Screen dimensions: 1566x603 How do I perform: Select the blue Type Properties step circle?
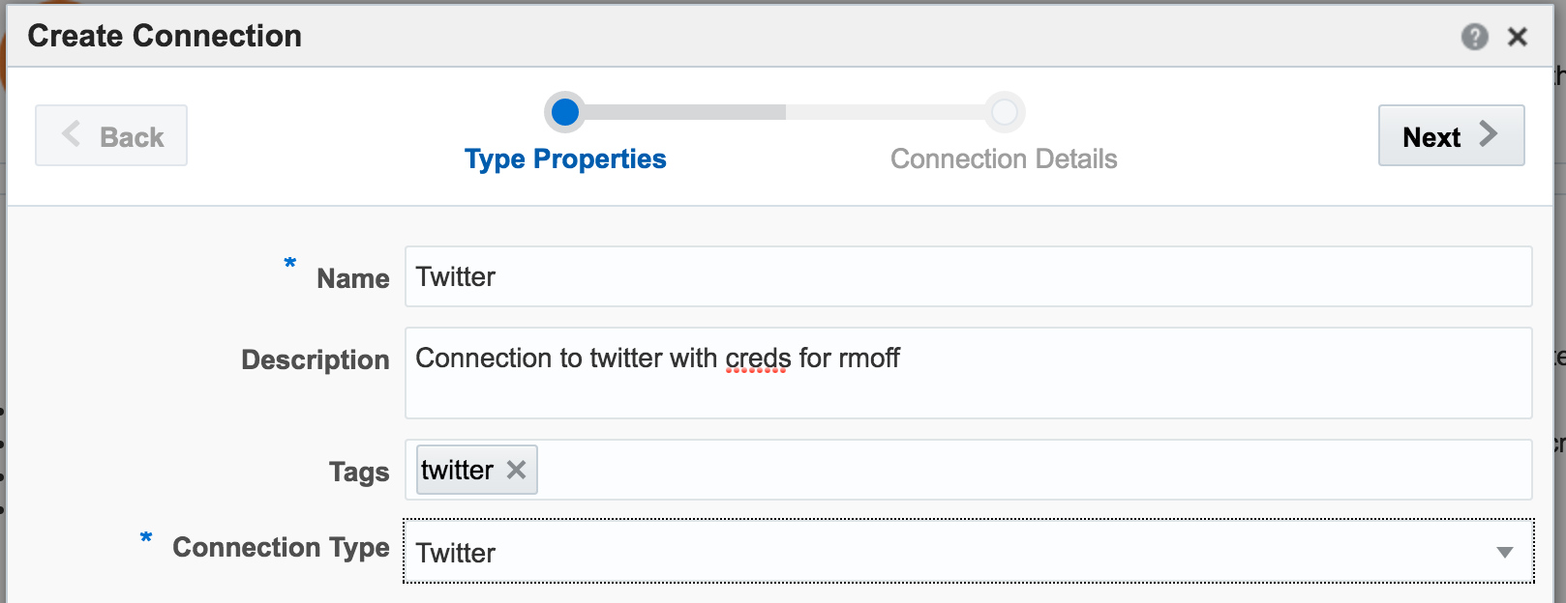[x=565, y=112]
